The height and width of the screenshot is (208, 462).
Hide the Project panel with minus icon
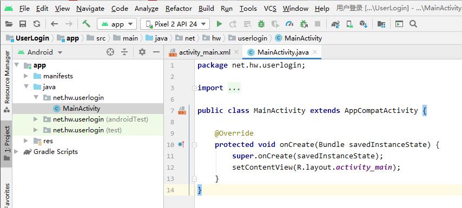[x=156, y=52]
